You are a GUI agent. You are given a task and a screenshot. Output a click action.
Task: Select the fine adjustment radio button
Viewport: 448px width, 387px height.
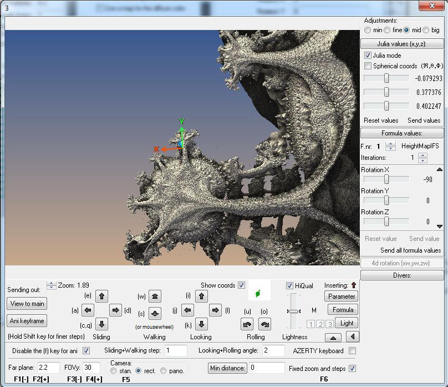tap(387, 30)
